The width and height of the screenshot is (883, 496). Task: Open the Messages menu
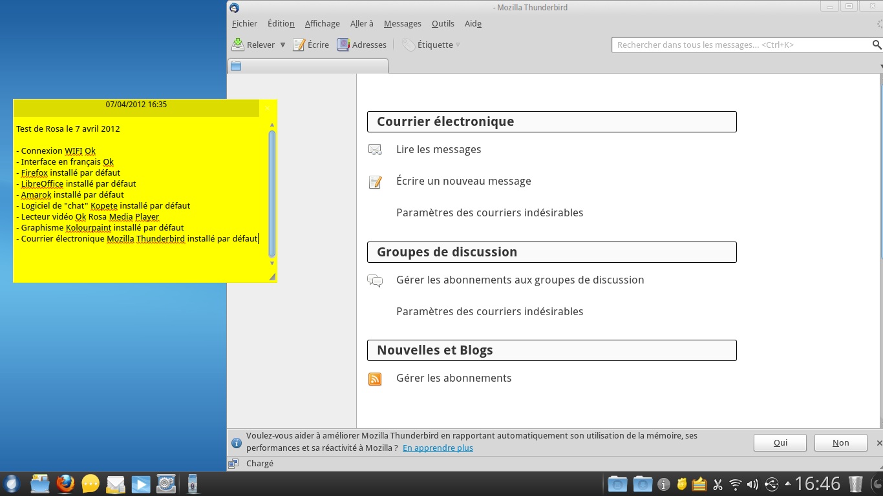click(x=403, y=23)
